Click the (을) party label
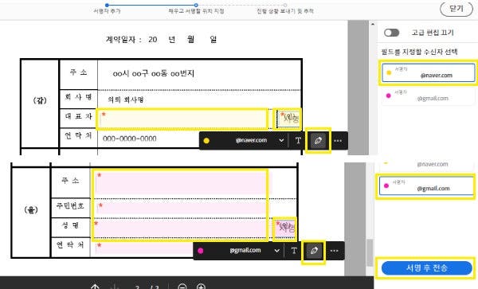This screenshot has width=478, height=289. click(x=31, y=209)
